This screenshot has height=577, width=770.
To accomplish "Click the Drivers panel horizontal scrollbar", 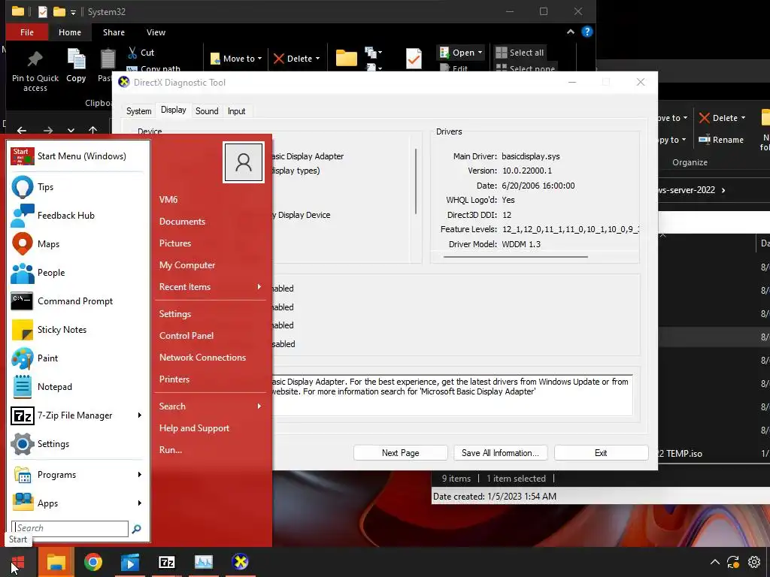I will pos(516,257).
